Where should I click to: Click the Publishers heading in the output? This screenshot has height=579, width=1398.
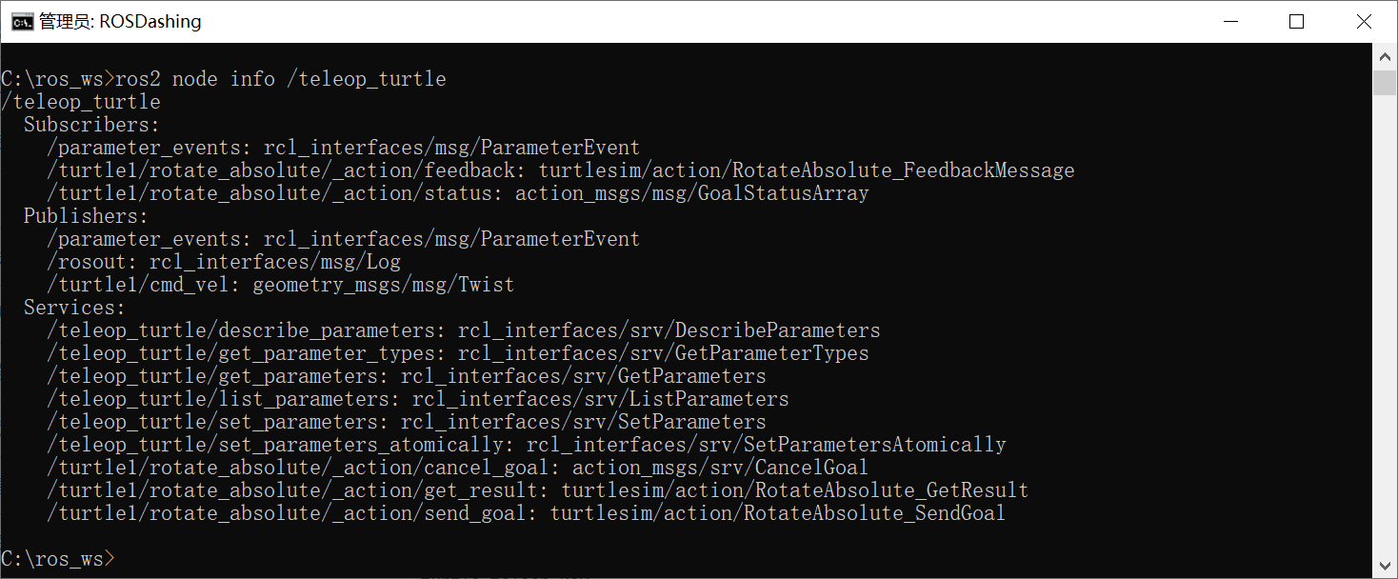[x=86, y=216]
